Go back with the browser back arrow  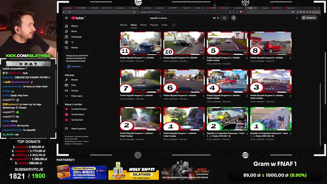pos(64,12)
